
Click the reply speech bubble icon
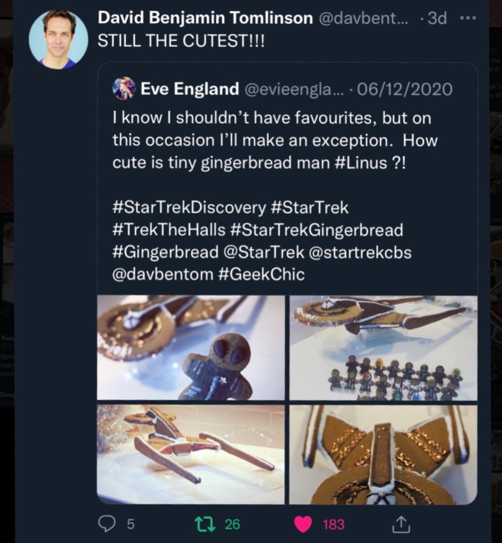tap(107, 524)
